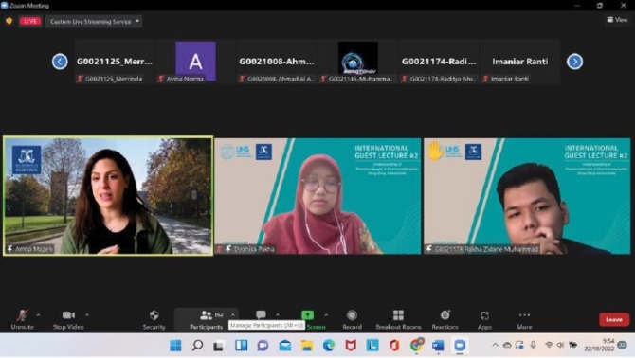Switch to Zoom on the taskbar
Viewport: 635px width, 358px height.
coord(460,346)
